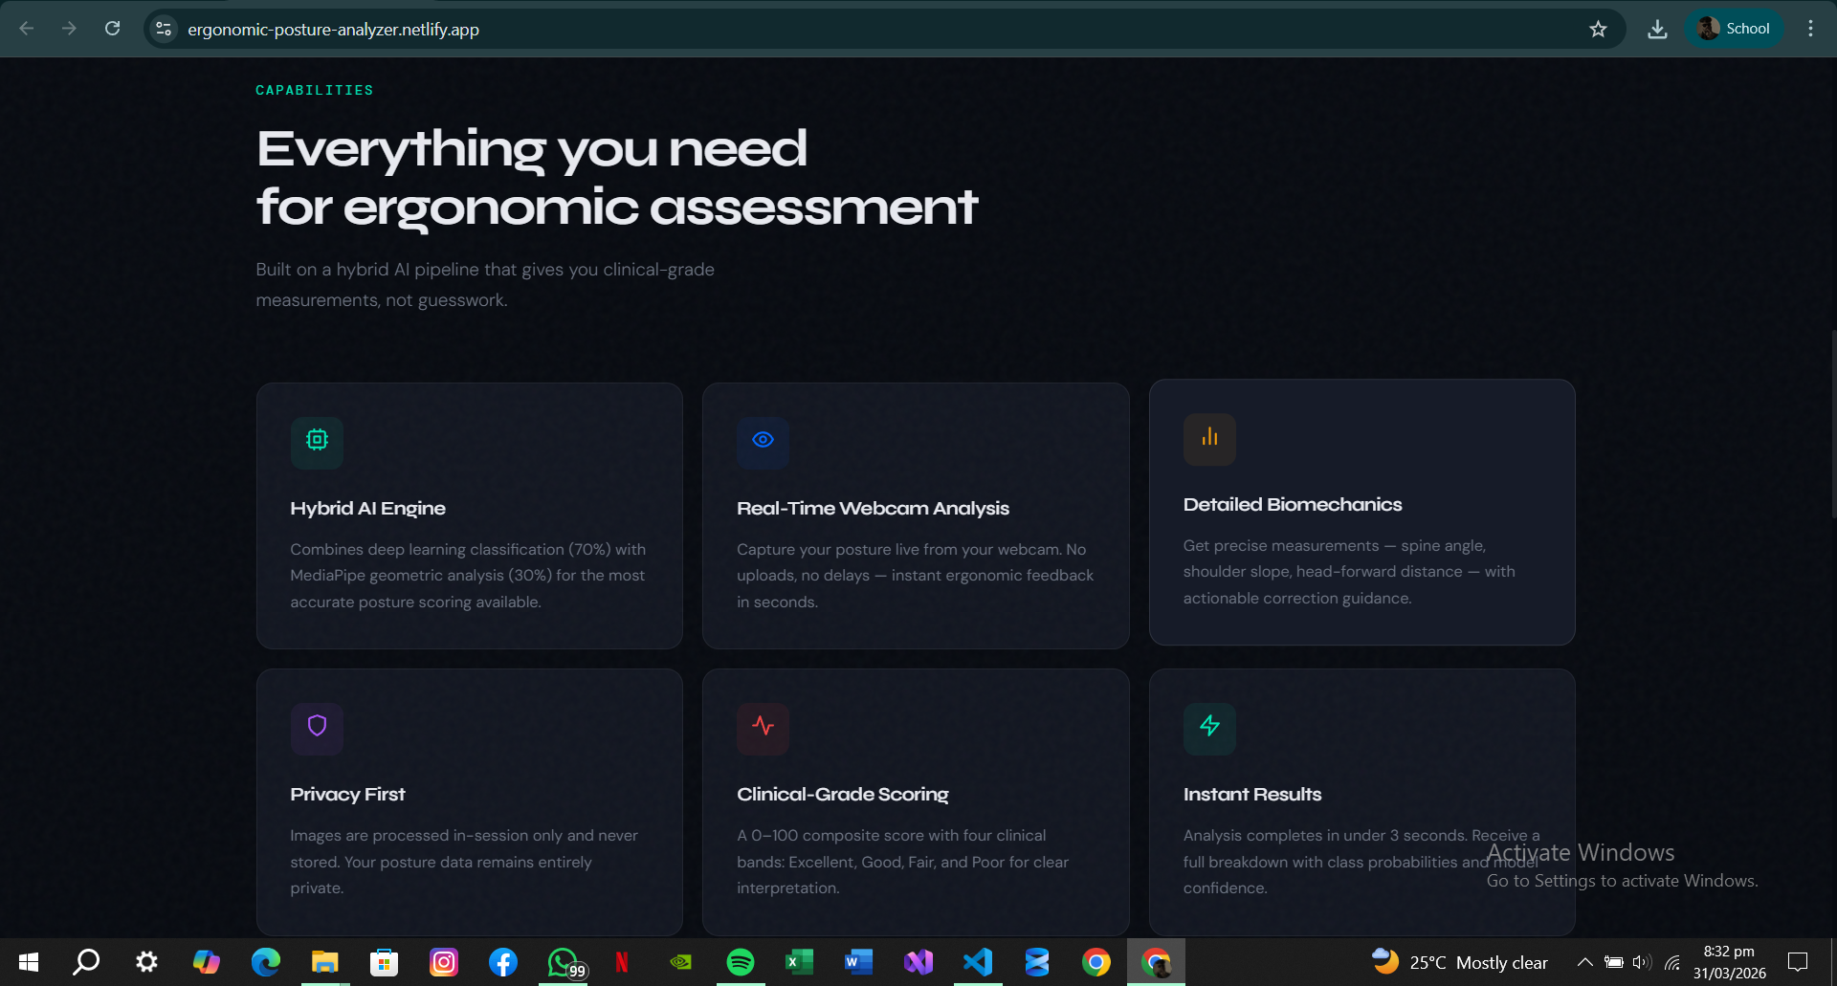Bookmark this page with the star icon
This screenshot has width=1837, height=986.
click(1598, 29)
